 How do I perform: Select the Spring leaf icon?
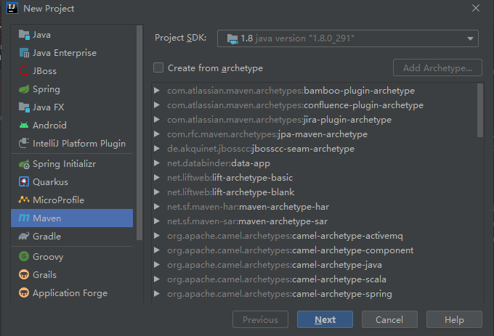24,89
